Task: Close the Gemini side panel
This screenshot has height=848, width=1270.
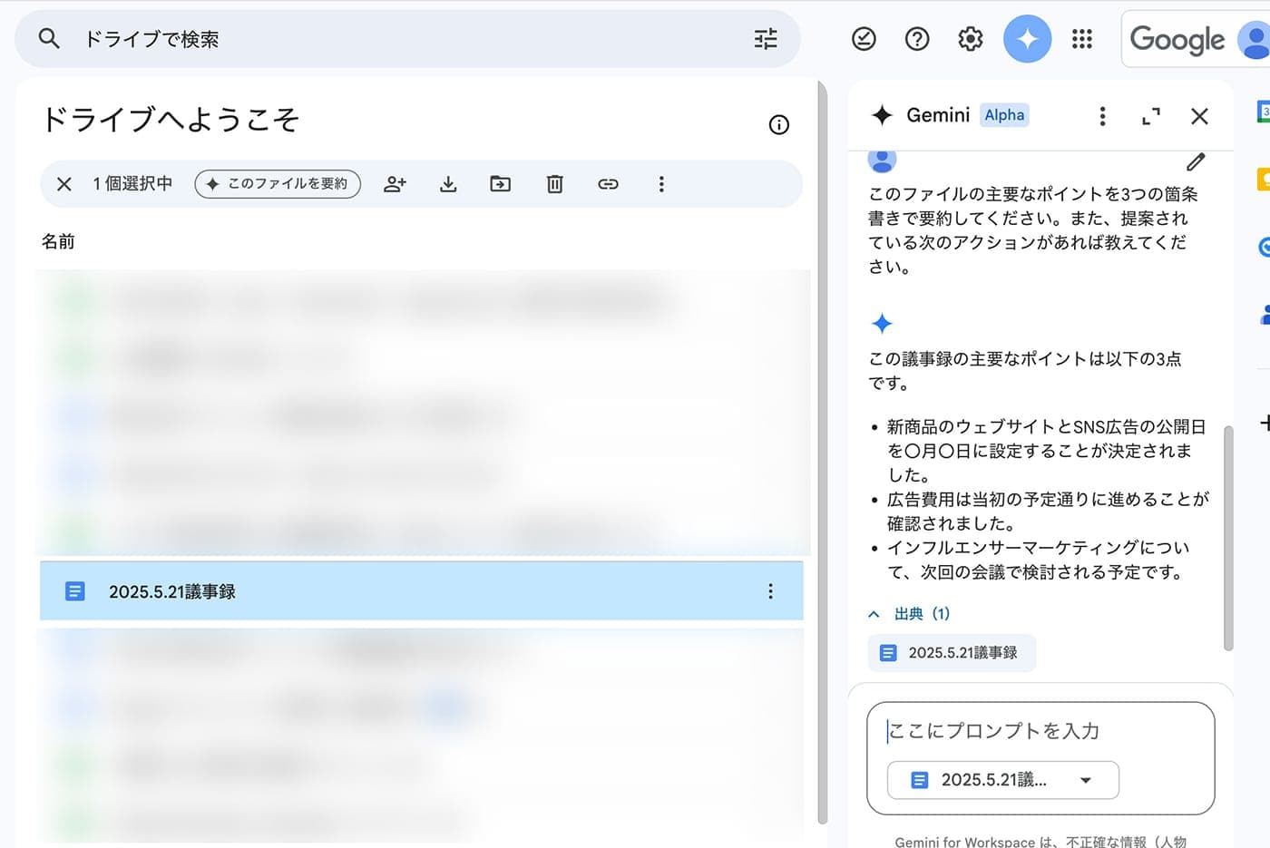Action: pos(1199,116)
